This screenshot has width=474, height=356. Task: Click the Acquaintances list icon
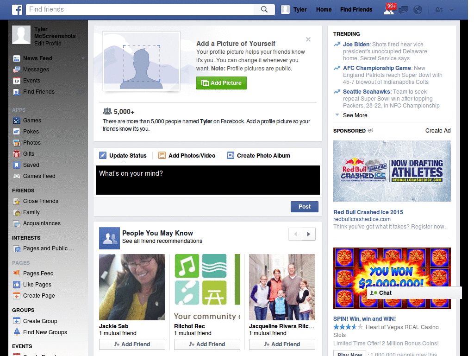pyautogui.click(x=17, y=224)
